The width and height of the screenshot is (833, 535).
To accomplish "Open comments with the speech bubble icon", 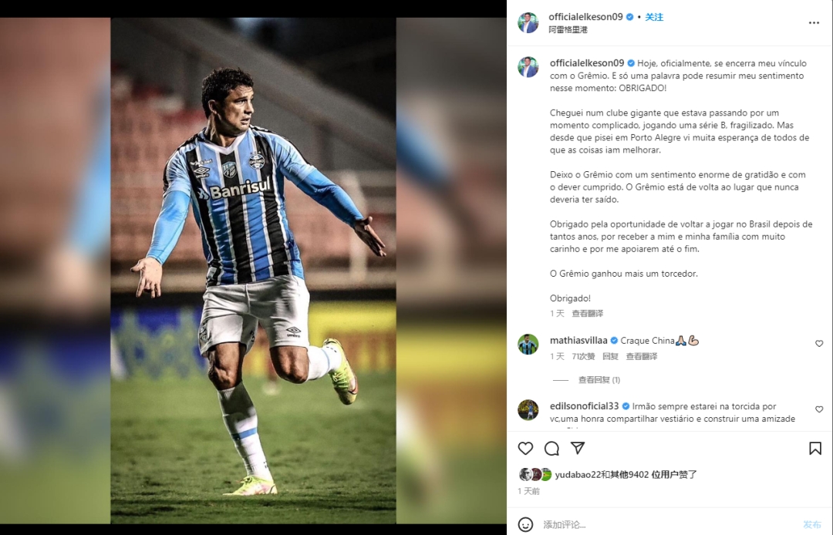I will (551, 449).
